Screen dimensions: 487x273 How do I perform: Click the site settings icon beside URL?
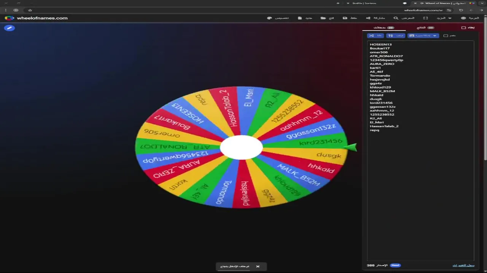pyautogui.click(x=449, y=10)
